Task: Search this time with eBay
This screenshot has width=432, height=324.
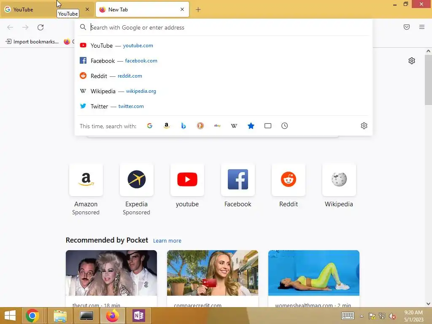Action: [217, 126]
